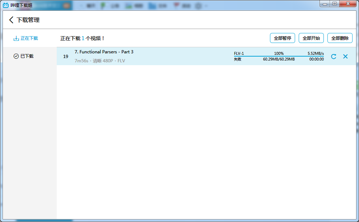
Task: Pause all downloads with 全部暂停
Action: point(283,38)
